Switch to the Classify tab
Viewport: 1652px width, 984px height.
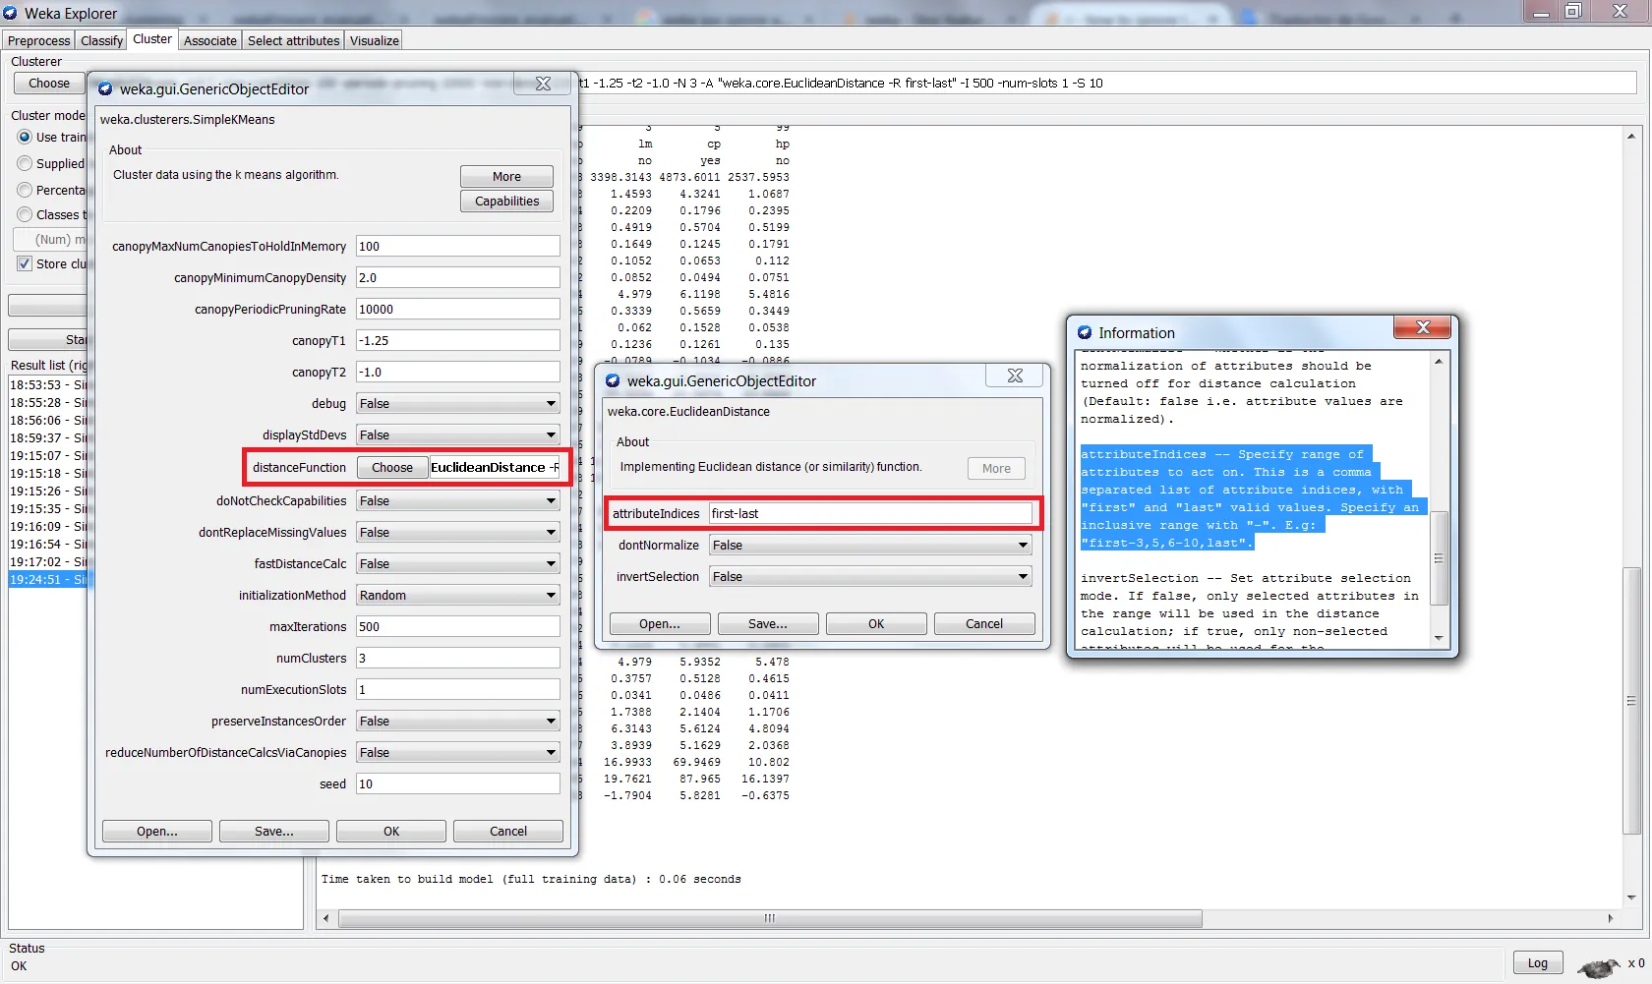(x=101, y=40)
